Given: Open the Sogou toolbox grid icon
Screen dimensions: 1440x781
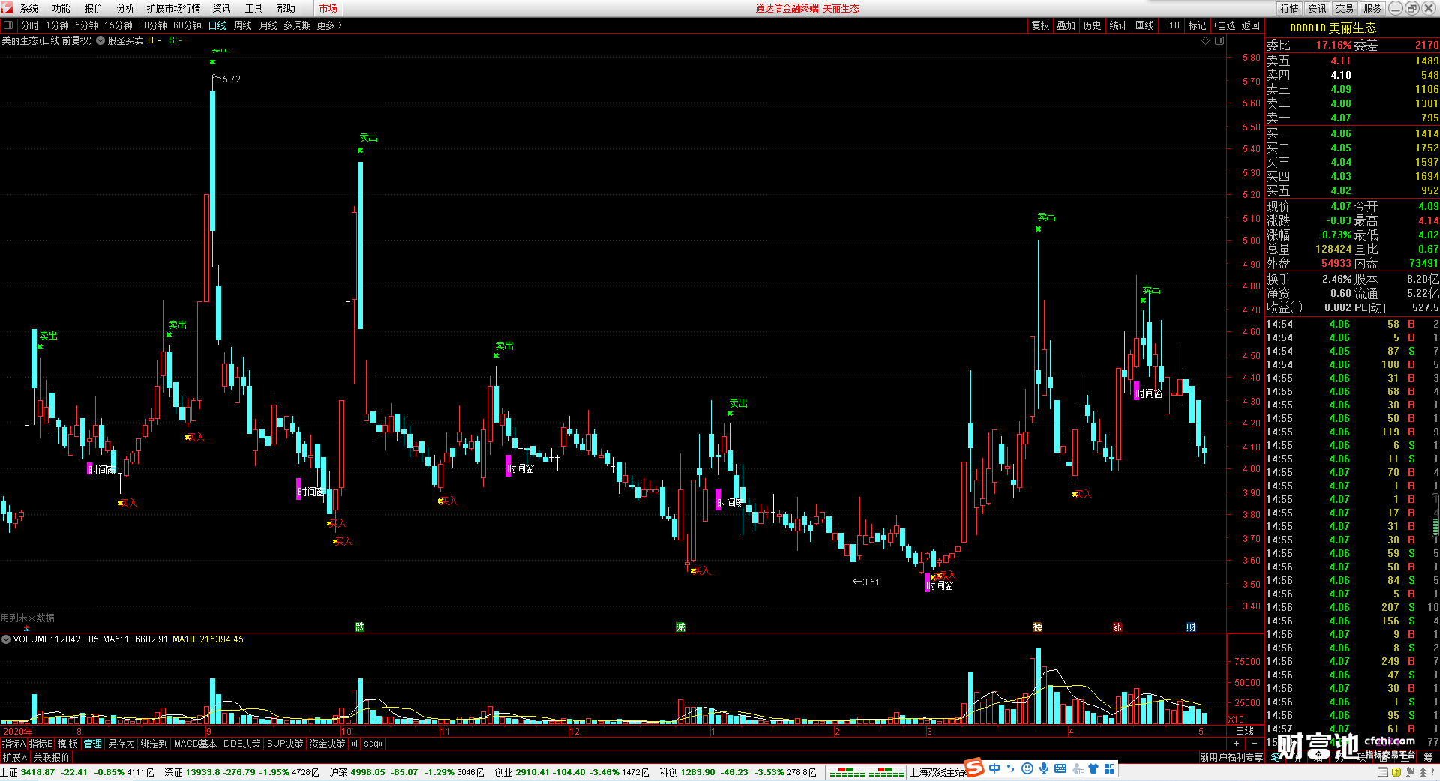Looking at the screenshot, I should coord(1110,768).
